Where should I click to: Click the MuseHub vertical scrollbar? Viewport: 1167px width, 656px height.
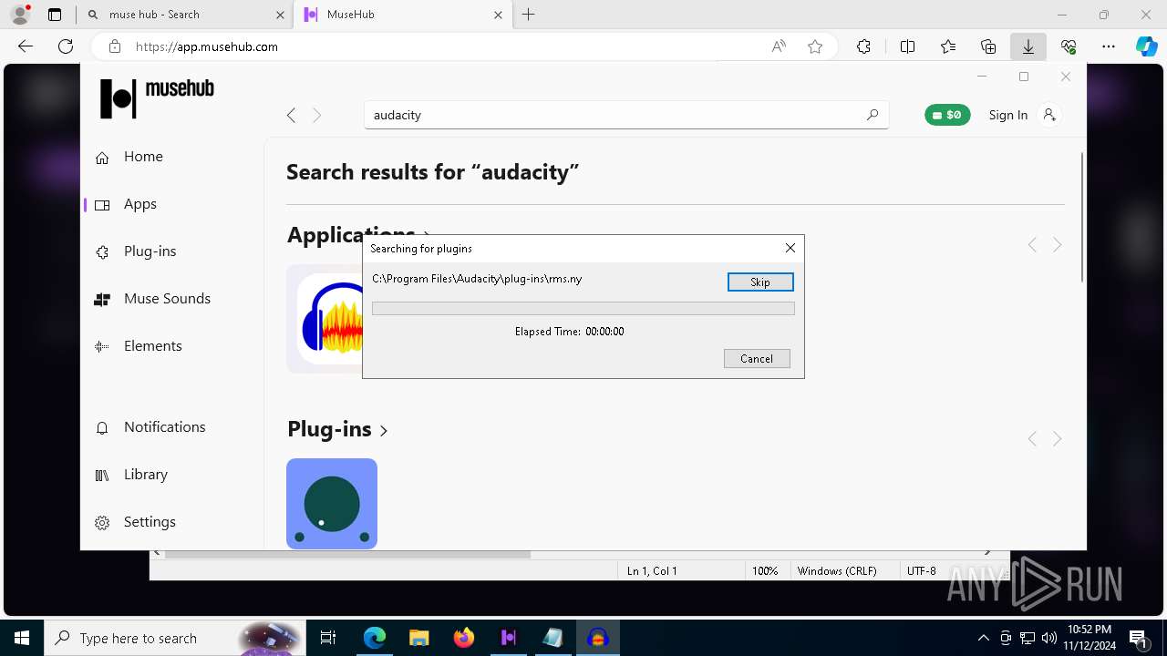1081,217
